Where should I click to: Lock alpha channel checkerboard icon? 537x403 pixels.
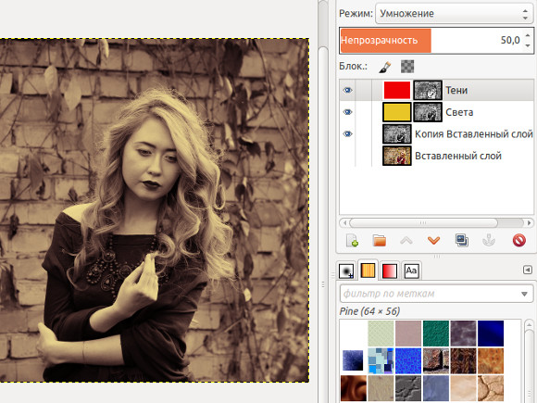click(x=407, y=67)
